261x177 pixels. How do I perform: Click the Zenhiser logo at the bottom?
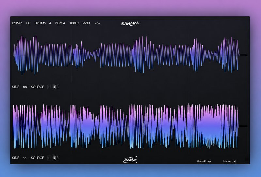click(130, 160)
